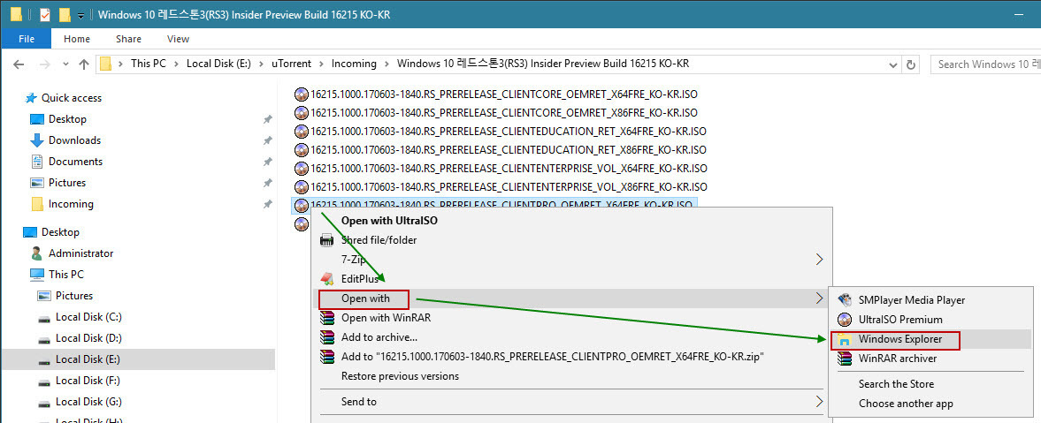Click the Forward navigation arrow
1041x423 pixels.
click(44, 64)
